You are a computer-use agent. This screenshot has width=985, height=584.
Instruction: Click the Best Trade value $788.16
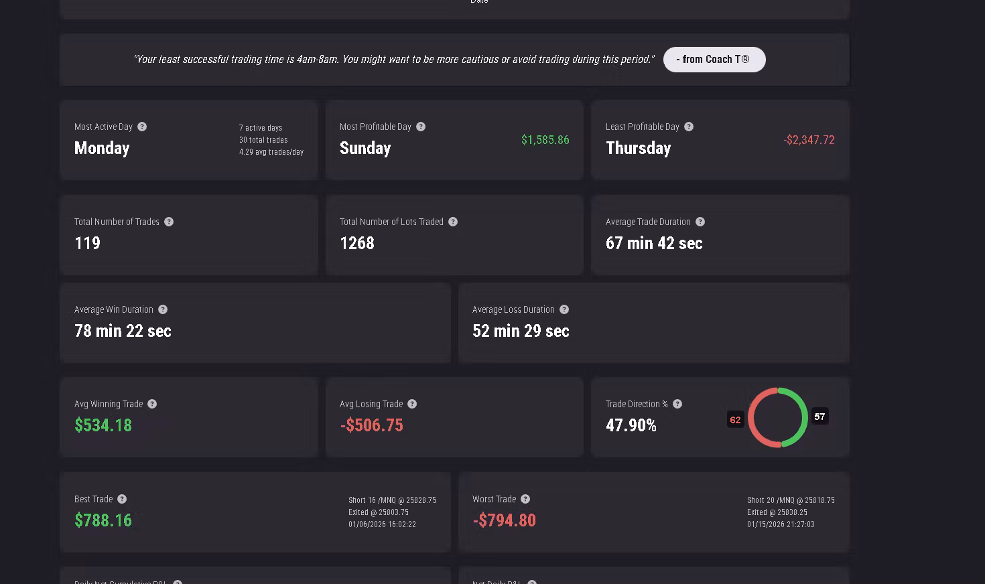tap(103, 520)
